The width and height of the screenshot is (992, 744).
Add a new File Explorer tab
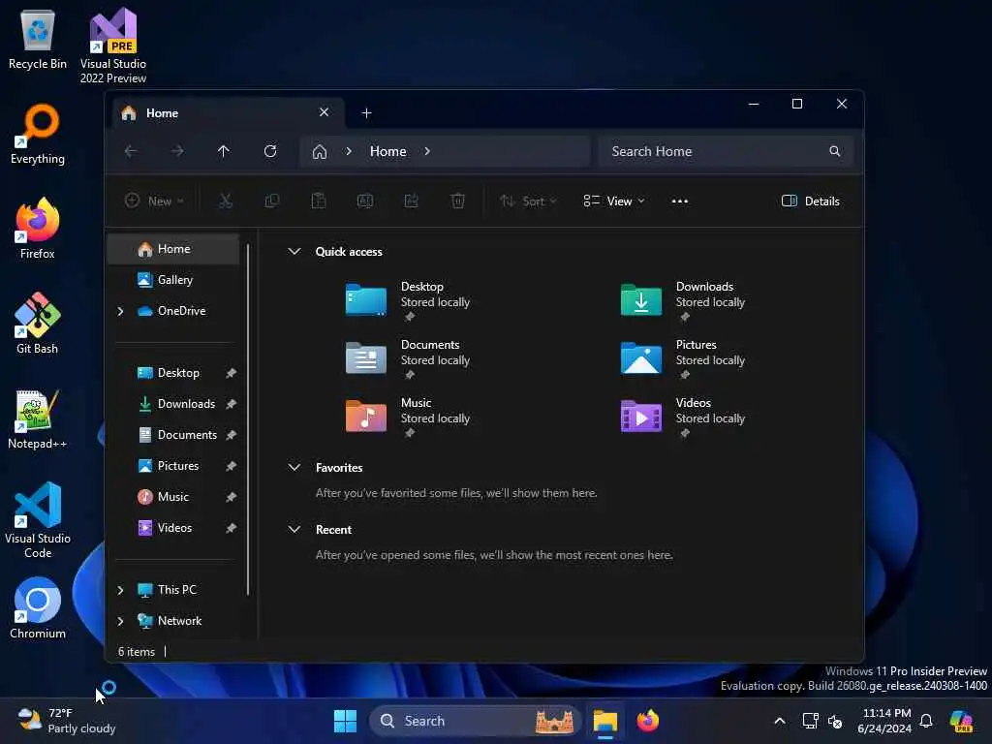click(366, 113)
